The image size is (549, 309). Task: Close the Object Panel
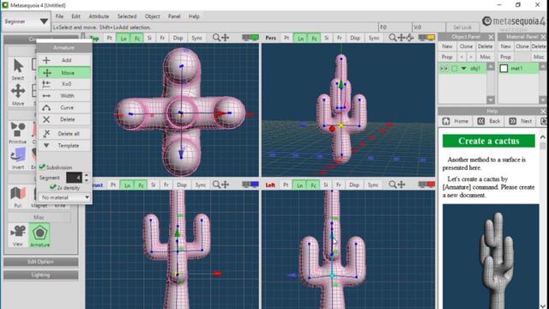point(491,37)
